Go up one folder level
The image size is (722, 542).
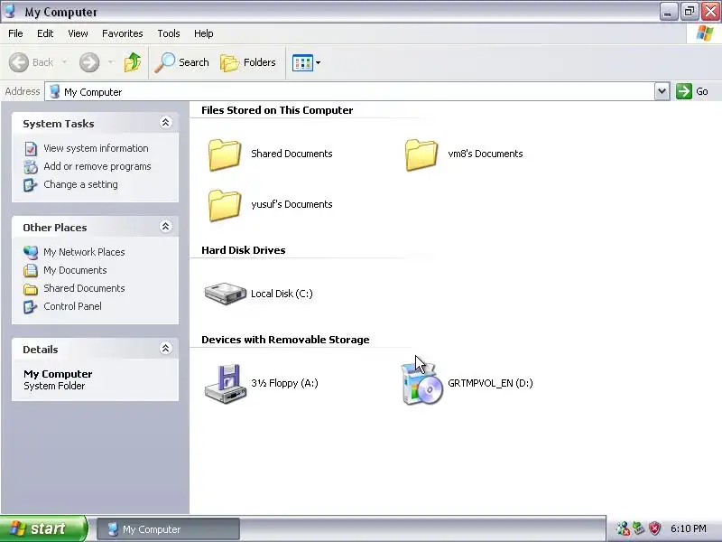(x=133, y=62)
